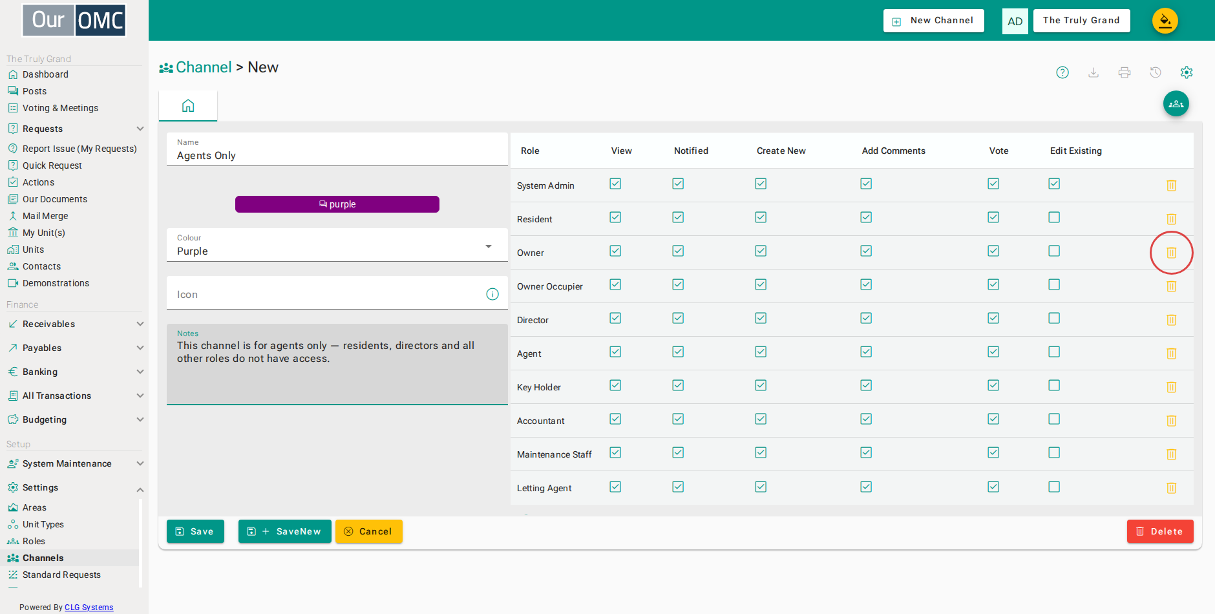Image resolution: width=1215 pixels, height=614 pixels.
Task: Click the print icon
Action: click(1125, 72)
